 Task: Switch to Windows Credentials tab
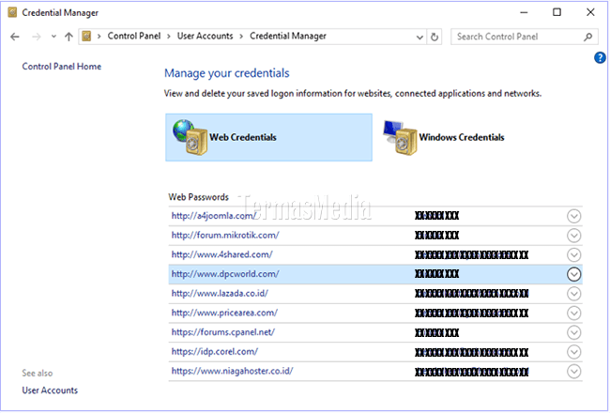pyautogui.click(x=444, y=137)
